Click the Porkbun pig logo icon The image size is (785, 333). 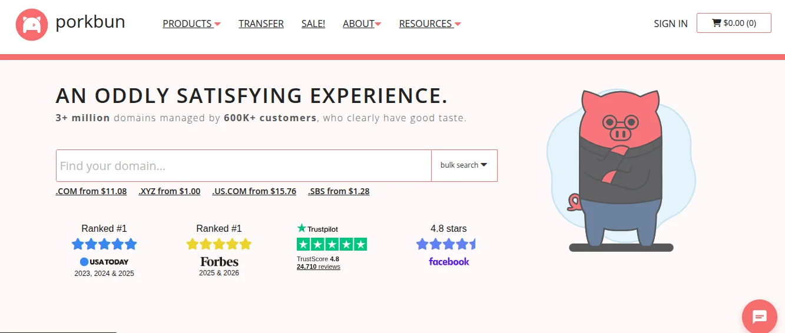(x=32, y=25)
